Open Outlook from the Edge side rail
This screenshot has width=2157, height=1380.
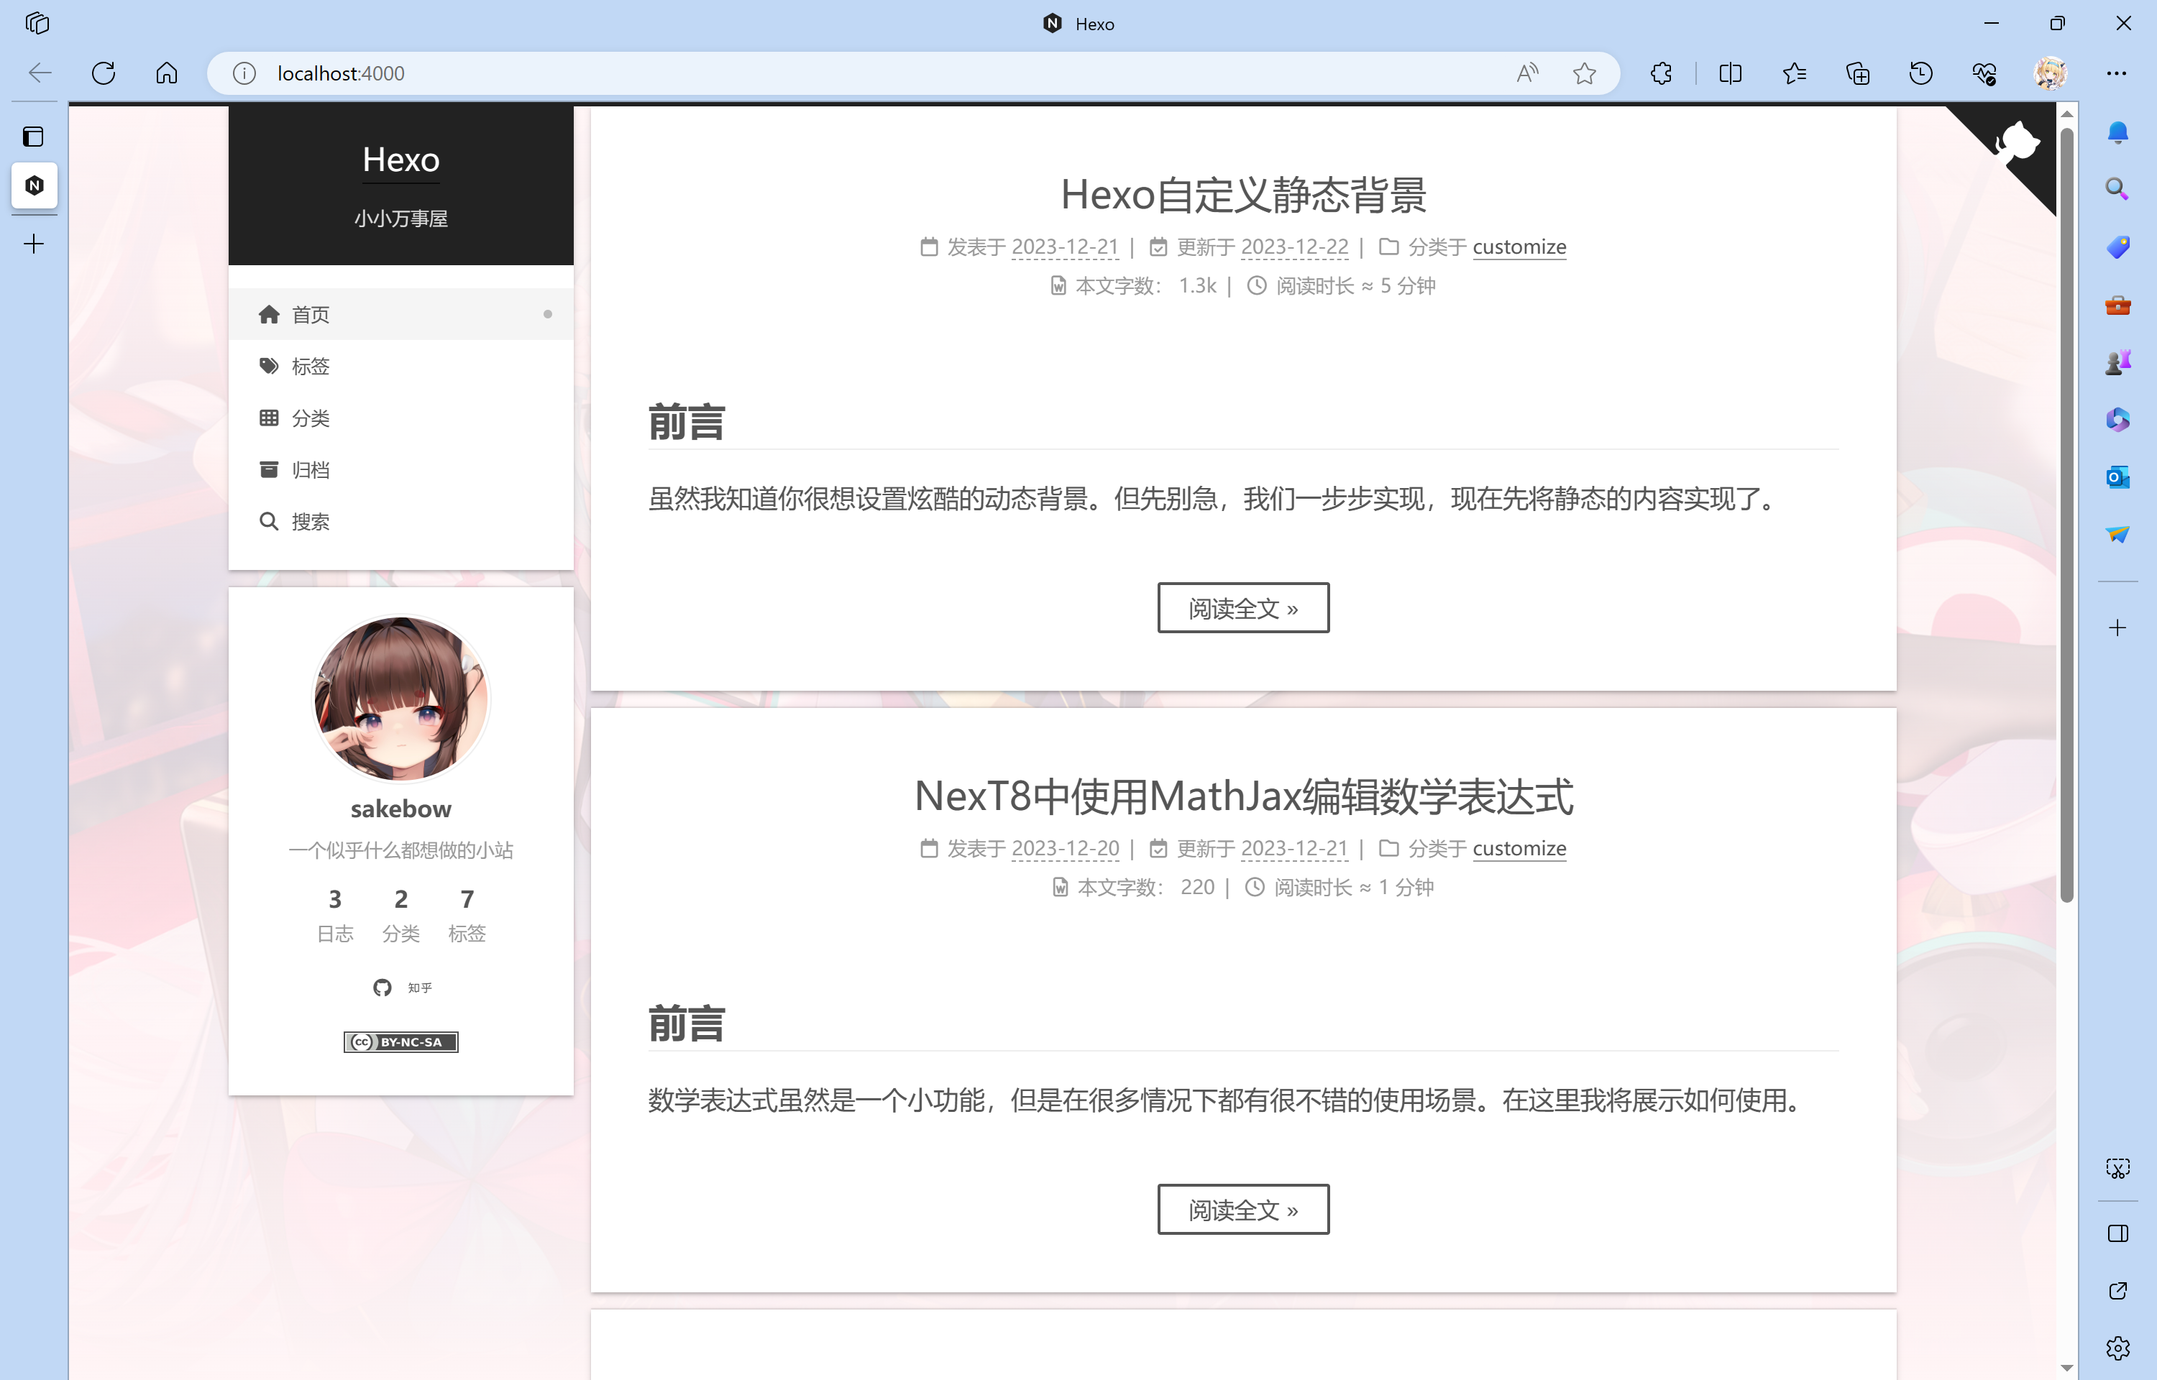point(2118,478)
